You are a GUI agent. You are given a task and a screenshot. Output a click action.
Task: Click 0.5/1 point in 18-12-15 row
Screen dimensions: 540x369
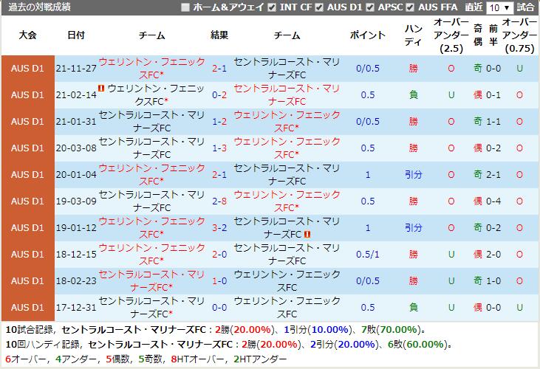(368, 255)
